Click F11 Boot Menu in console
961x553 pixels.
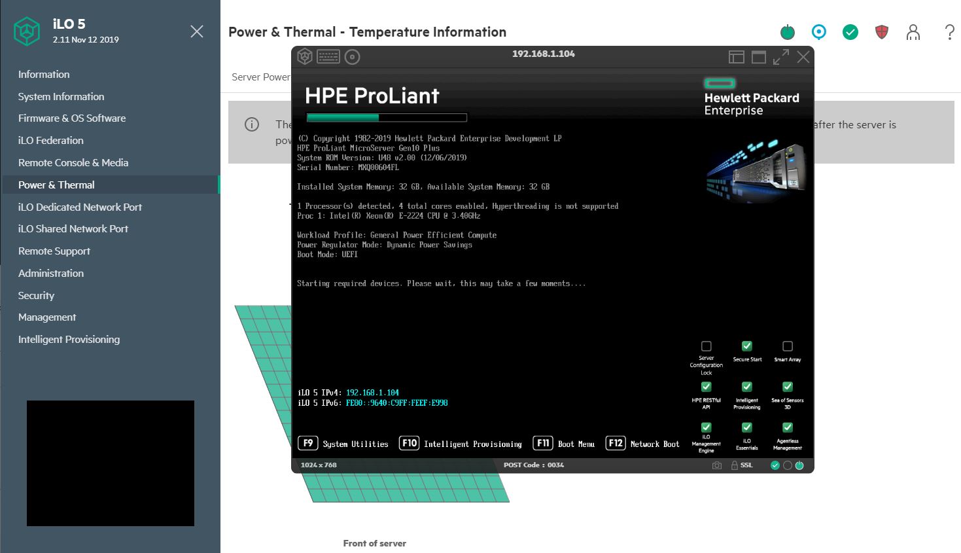coord(564,444)
